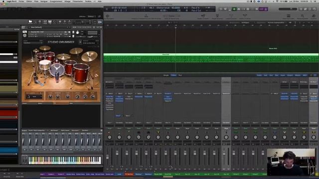Viewport: 319px width, 179px height.
Task: Switch mixer view to Simple
Action: pyautogui.click(x=166, y=75)
